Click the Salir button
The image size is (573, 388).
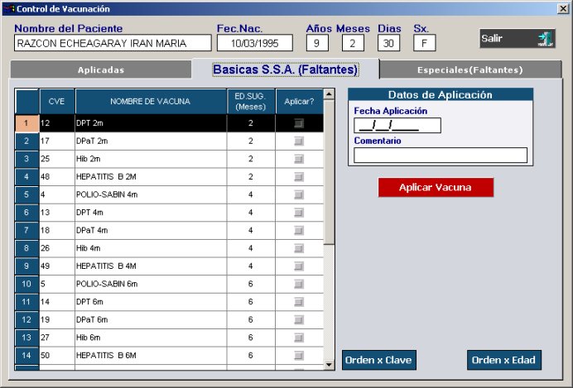(518, 39)
